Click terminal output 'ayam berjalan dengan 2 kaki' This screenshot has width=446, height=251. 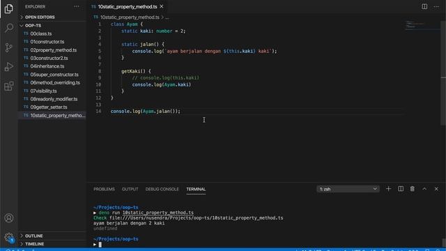click(129, 223)
